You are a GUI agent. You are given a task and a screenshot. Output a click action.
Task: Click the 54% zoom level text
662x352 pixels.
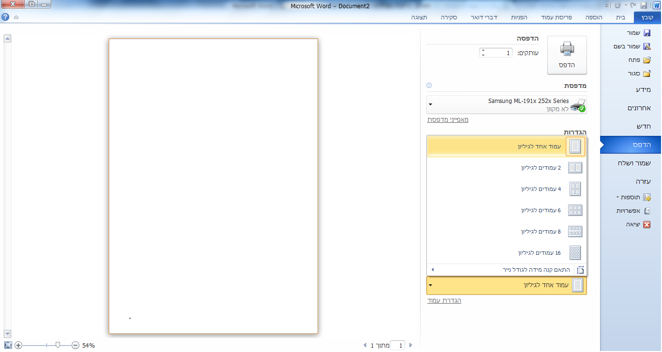(x=89, y=346)
